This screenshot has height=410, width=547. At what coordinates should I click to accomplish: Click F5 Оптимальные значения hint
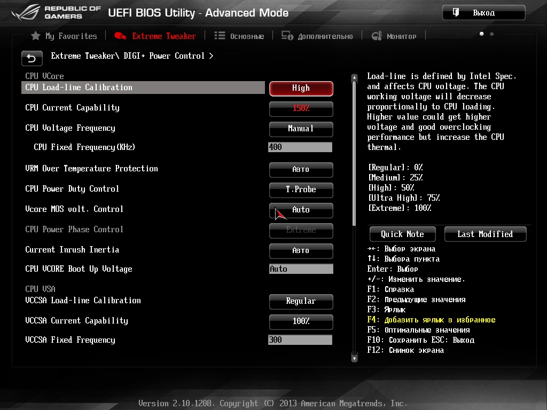click(418, 330)
